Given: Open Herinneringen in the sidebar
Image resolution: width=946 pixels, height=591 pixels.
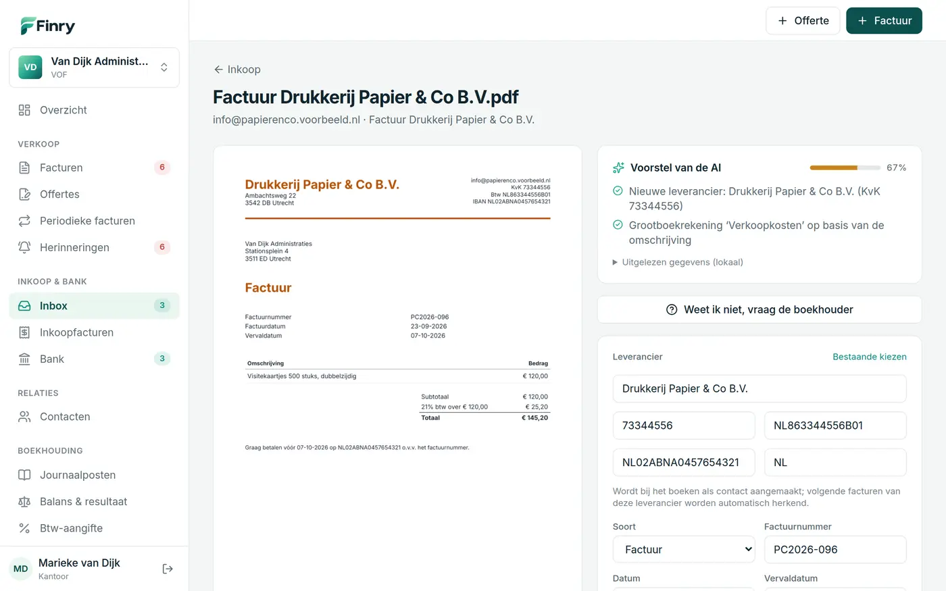Looking at the screenshot, I should tap(94, 247).
